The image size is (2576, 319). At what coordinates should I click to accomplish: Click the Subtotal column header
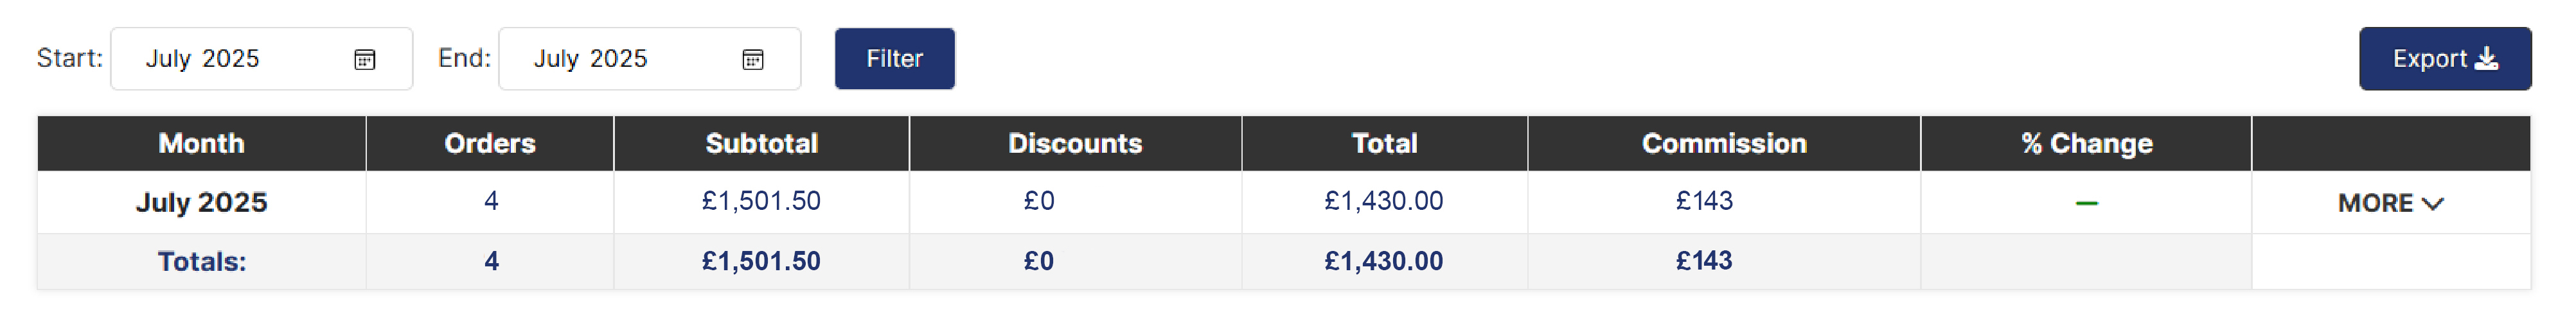click(x=761, y=144)
